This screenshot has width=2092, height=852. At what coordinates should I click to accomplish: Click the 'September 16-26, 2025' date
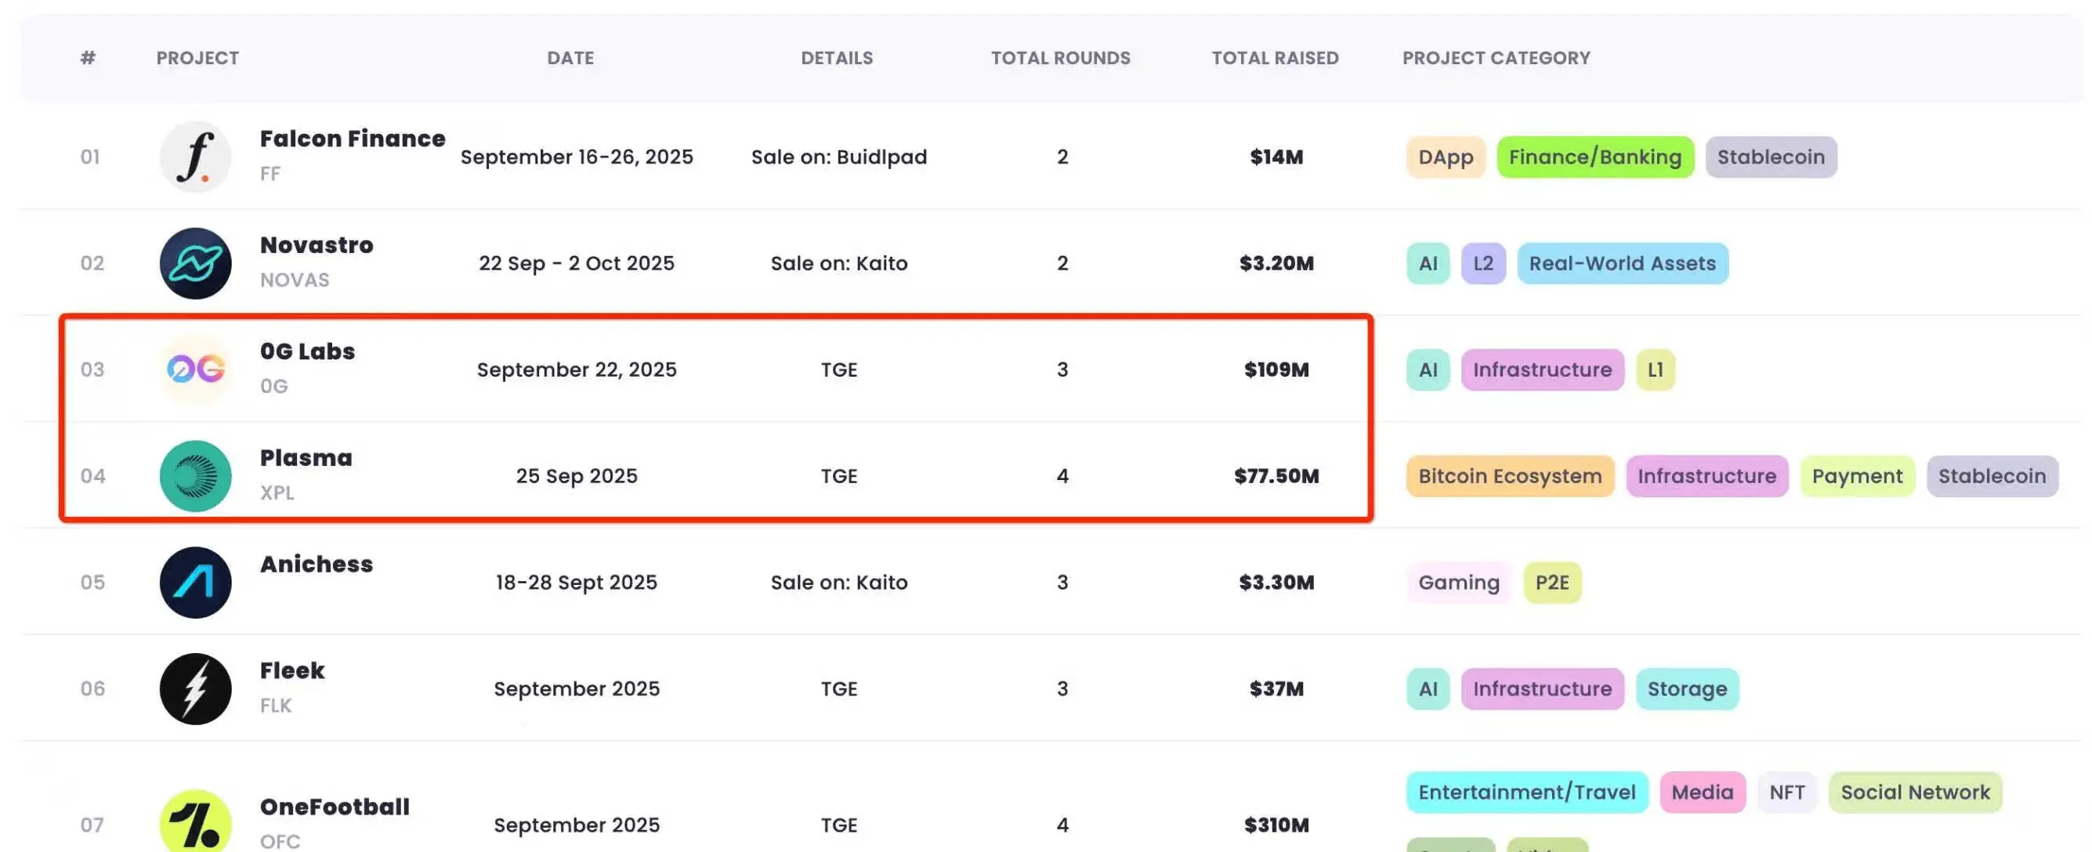[577, 157]
